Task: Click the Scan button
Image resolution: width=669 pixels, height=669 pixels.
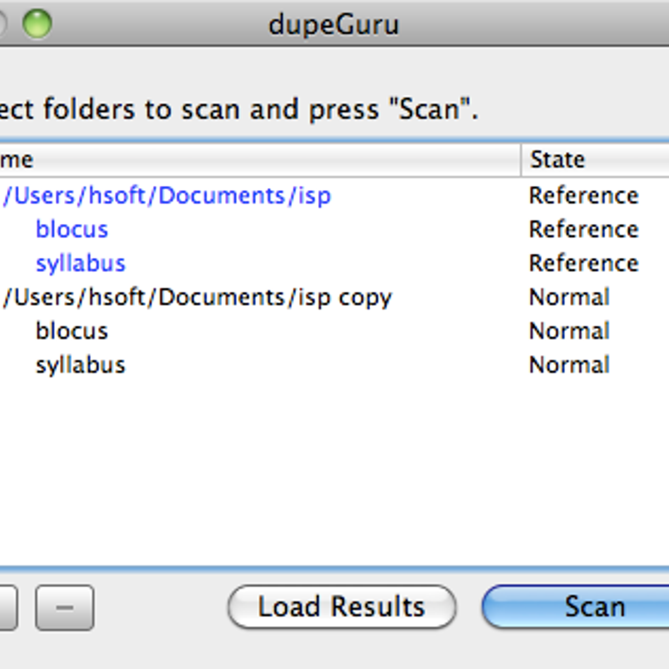Action: [x=577, y=607]
